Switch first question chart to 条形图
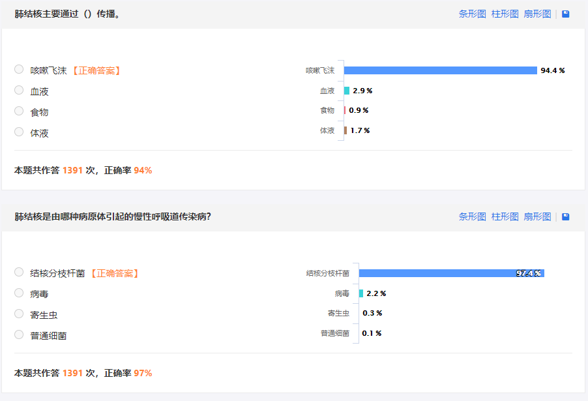Image resolution: width=588 pixels, height=401 pixels. click(472, 14)
